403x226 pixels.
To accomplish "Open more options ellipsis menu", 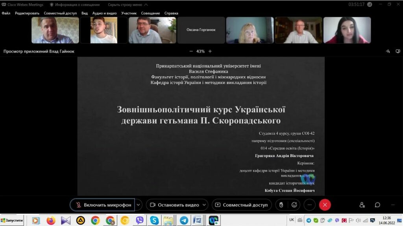I will point(310,205).
